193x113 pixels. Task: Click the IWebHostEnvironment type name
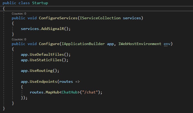point(140,44)
